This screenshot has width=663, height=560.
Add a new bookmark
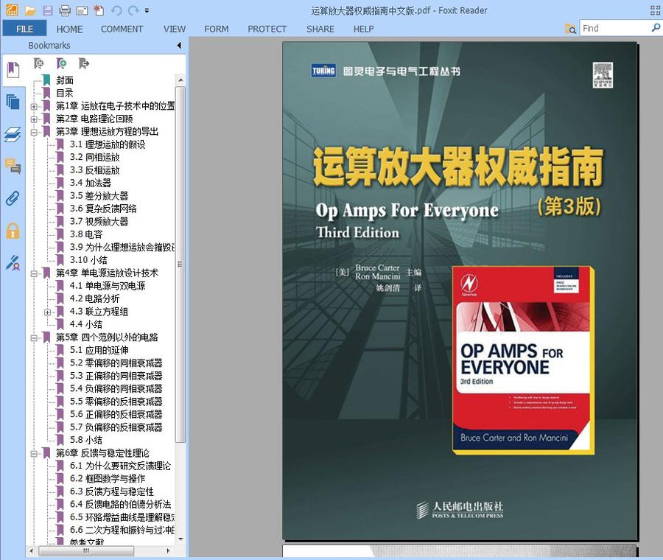point(62,63)
